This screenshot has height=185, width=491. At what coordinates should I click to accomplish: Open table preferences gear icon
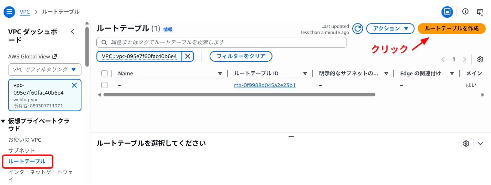[x=480, y=59]
